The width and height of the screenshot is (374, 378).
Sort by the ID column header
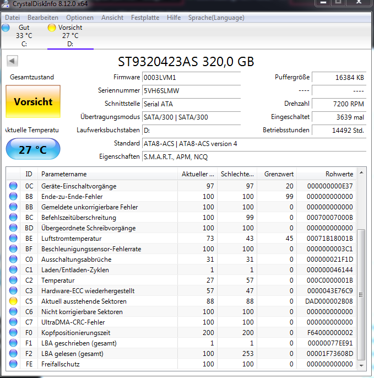pyautogui.click(x=29, y=174)
